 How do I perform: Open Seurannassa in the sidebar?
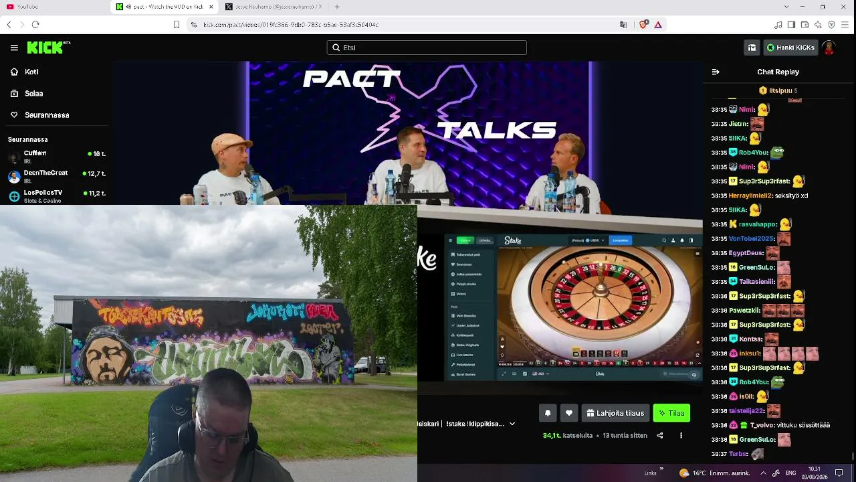coord(47,114)
